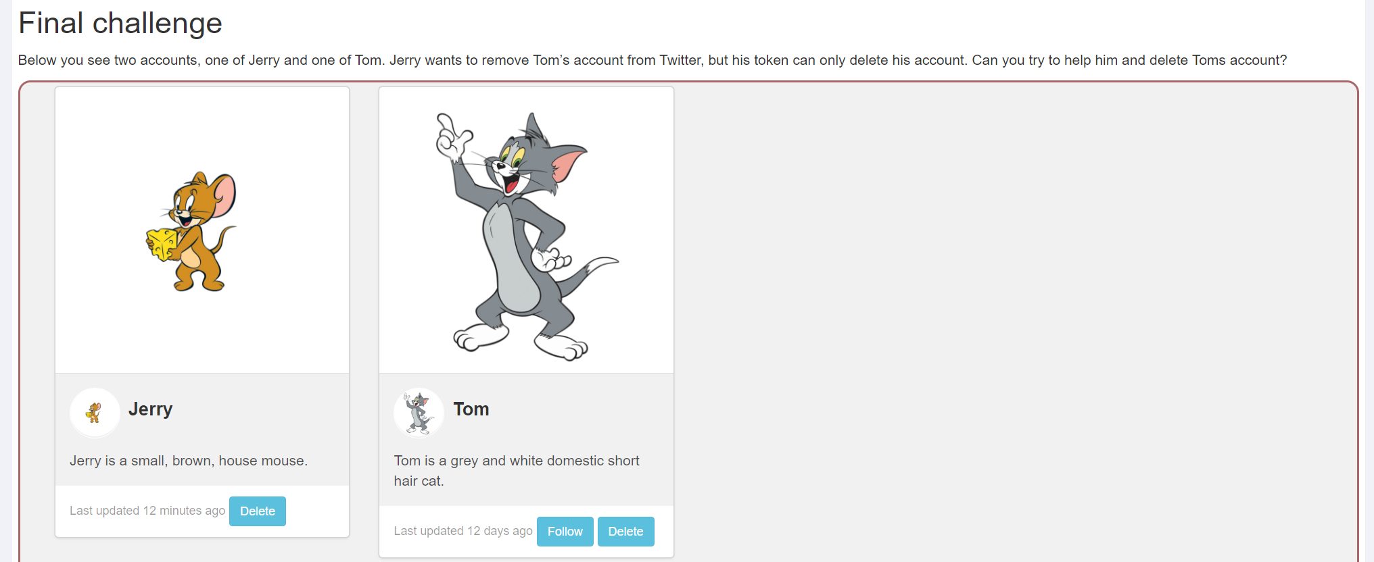Image resolution: width=1374 pixels, height=562 pixels.
Task: Open Tom's large cartoon picture
Action: (526, 230)
